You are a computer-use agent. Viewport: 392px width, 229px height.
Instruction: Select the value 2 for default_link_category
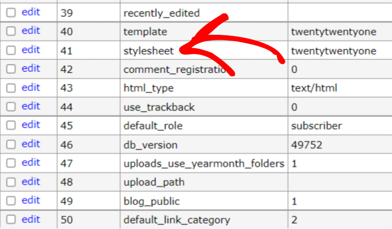tap(294, 220)
